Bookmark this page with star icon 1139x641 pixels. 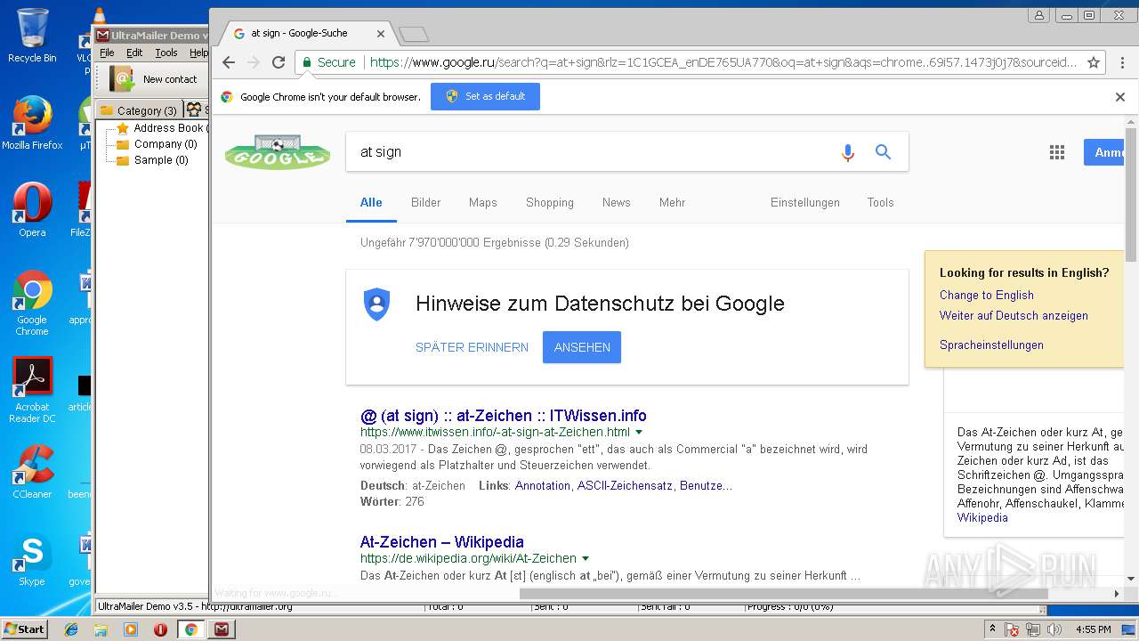(1095, 62)
